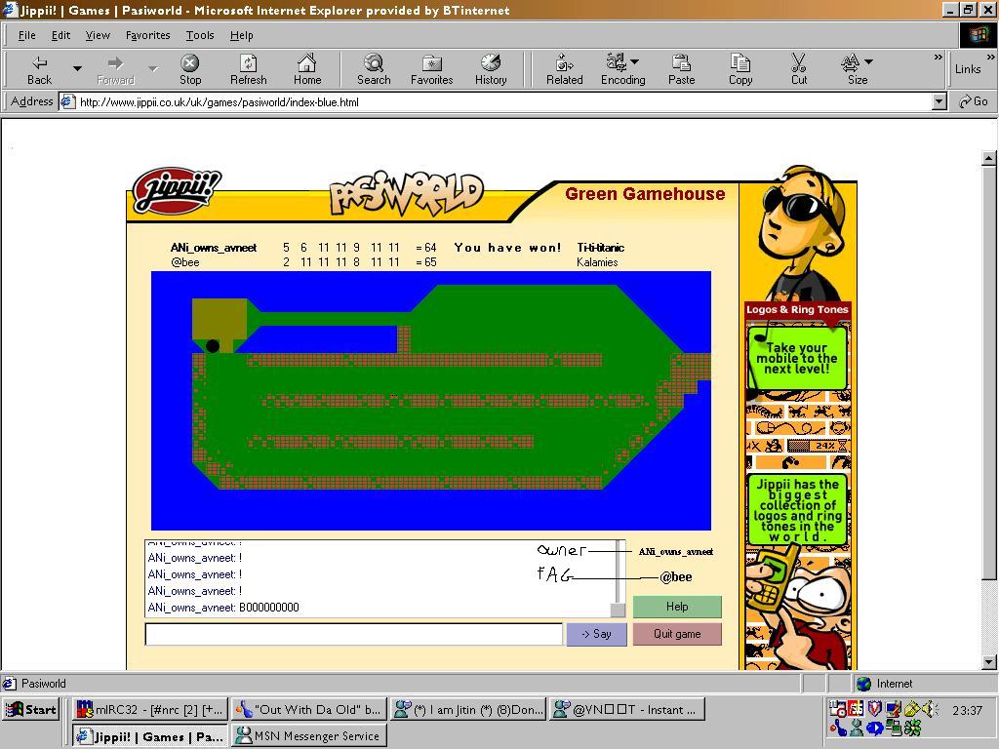Click the Jippii! logo

click(x=176, y=190)
